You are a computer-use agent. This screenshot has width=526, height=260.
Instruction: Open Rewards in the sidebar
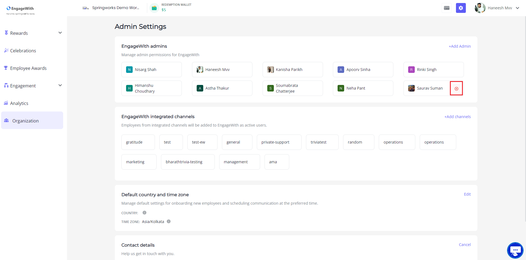[19, 33]
